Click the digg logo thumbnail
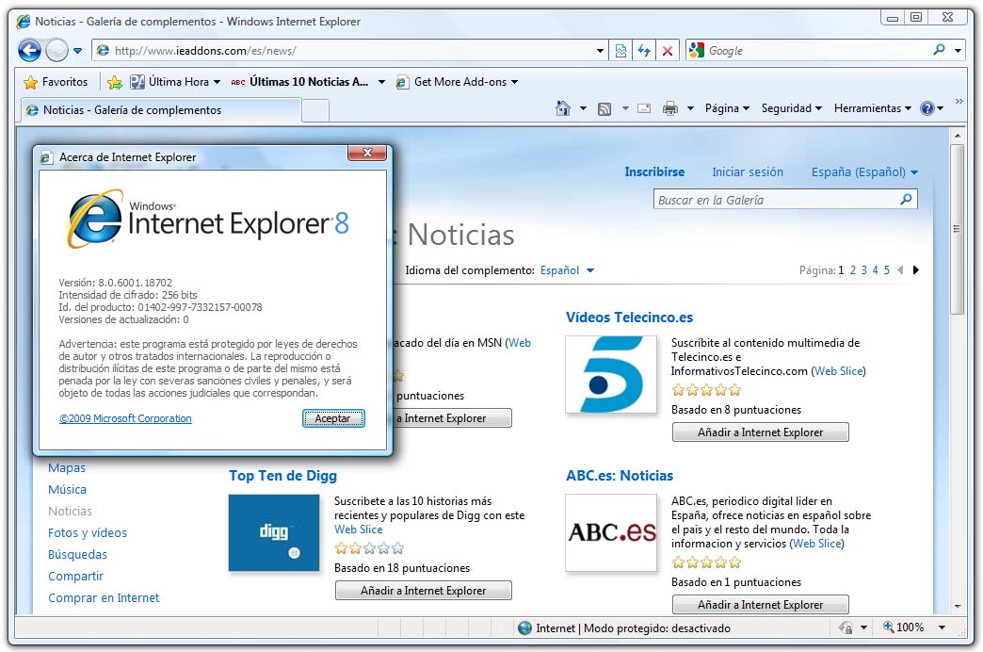This screenshot has height=652, width=983. coord(274,532)
